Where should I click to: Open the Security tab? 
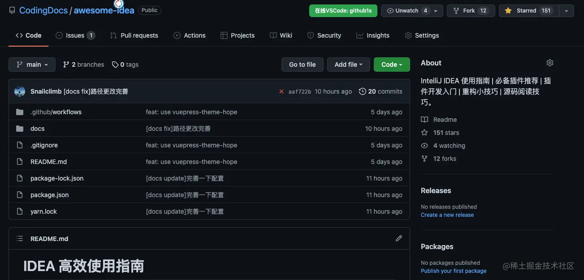(324, 35)
